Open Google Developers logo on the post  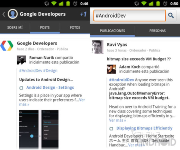(7, 46)
